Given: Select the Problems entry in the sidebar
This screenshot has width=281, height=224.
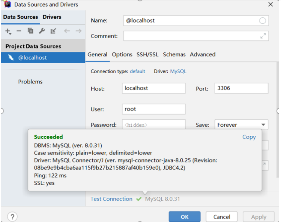Looking at the screenshot, I should [30, 82].
